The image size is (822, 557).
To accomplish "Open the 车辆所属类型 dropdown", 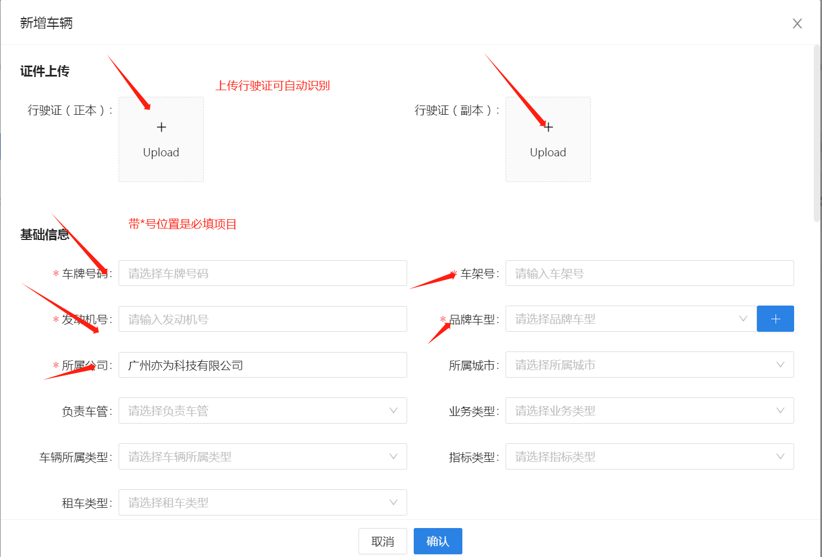I will pos(262,456).
